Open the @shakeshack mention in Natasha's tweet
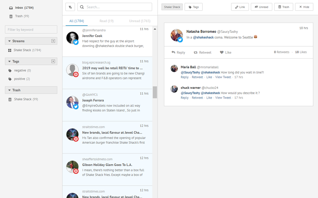Screen dimensions: 318x198 [203, 37]
